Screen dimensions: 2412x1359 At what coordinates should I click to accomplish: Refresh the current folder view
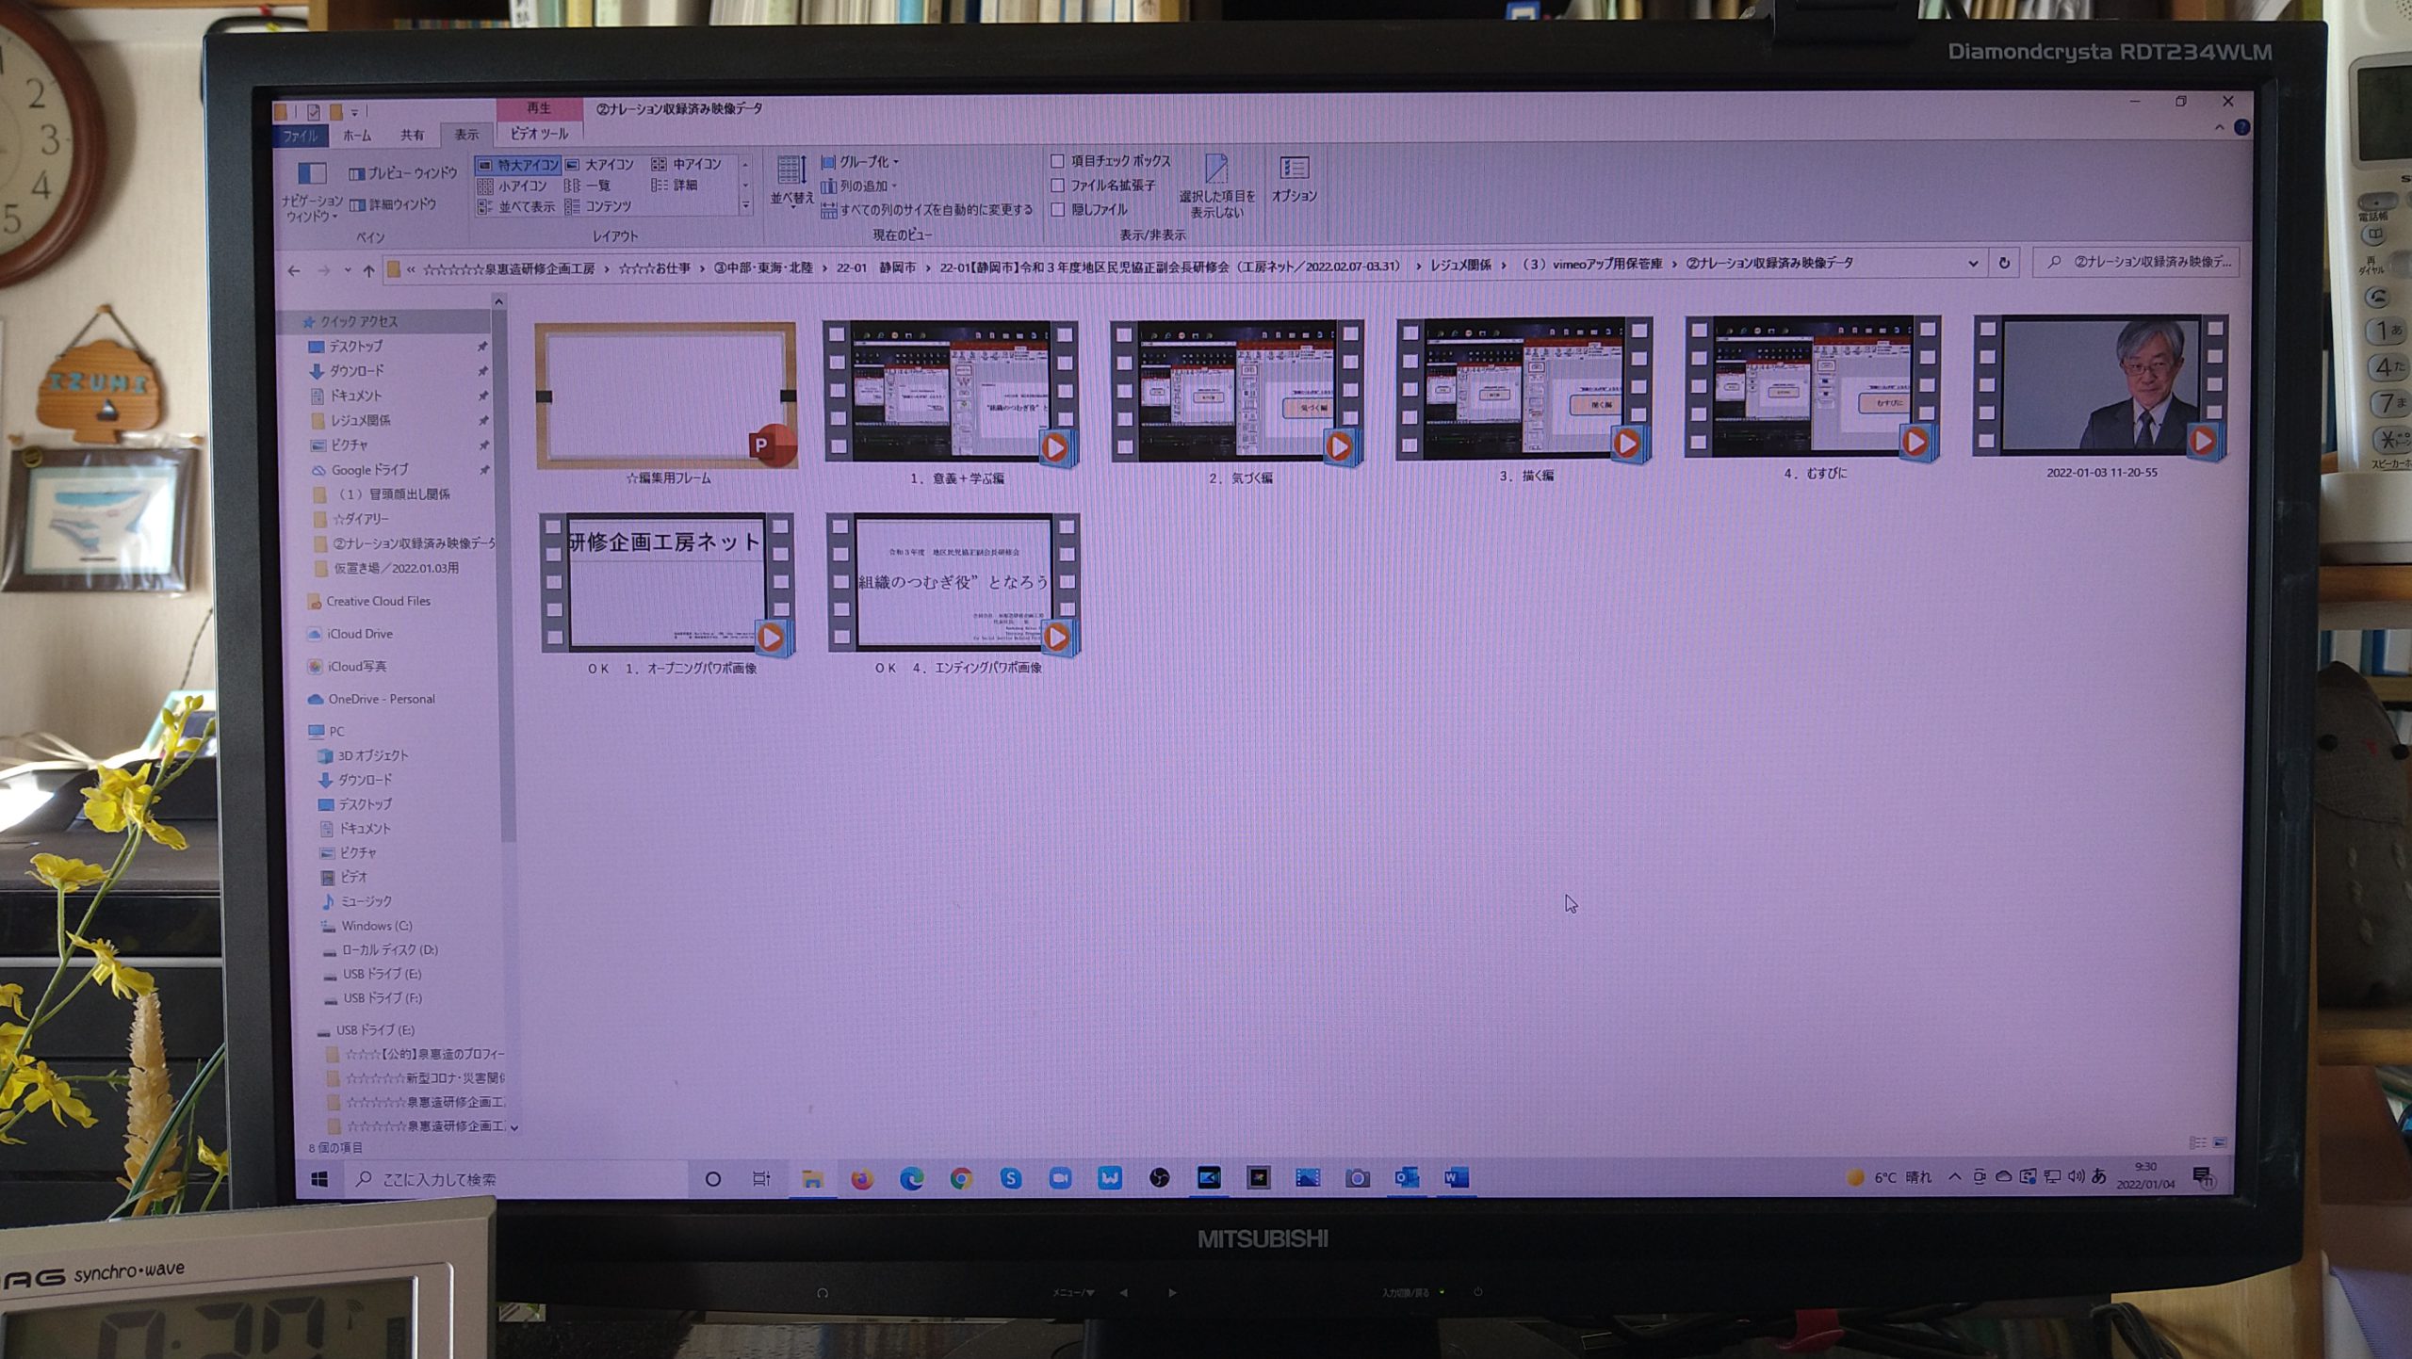click(x=2004, y=263)
